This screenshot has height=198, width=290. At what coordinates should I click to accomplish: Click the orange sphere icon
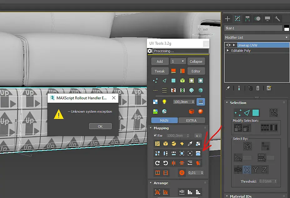(201, 111)
